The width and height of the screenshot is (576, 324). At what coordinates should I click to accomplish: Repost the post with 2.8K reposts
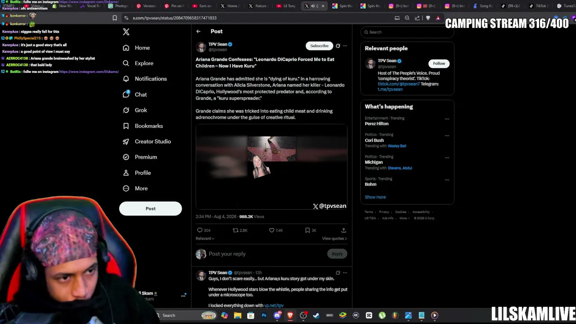coord(240,230)
